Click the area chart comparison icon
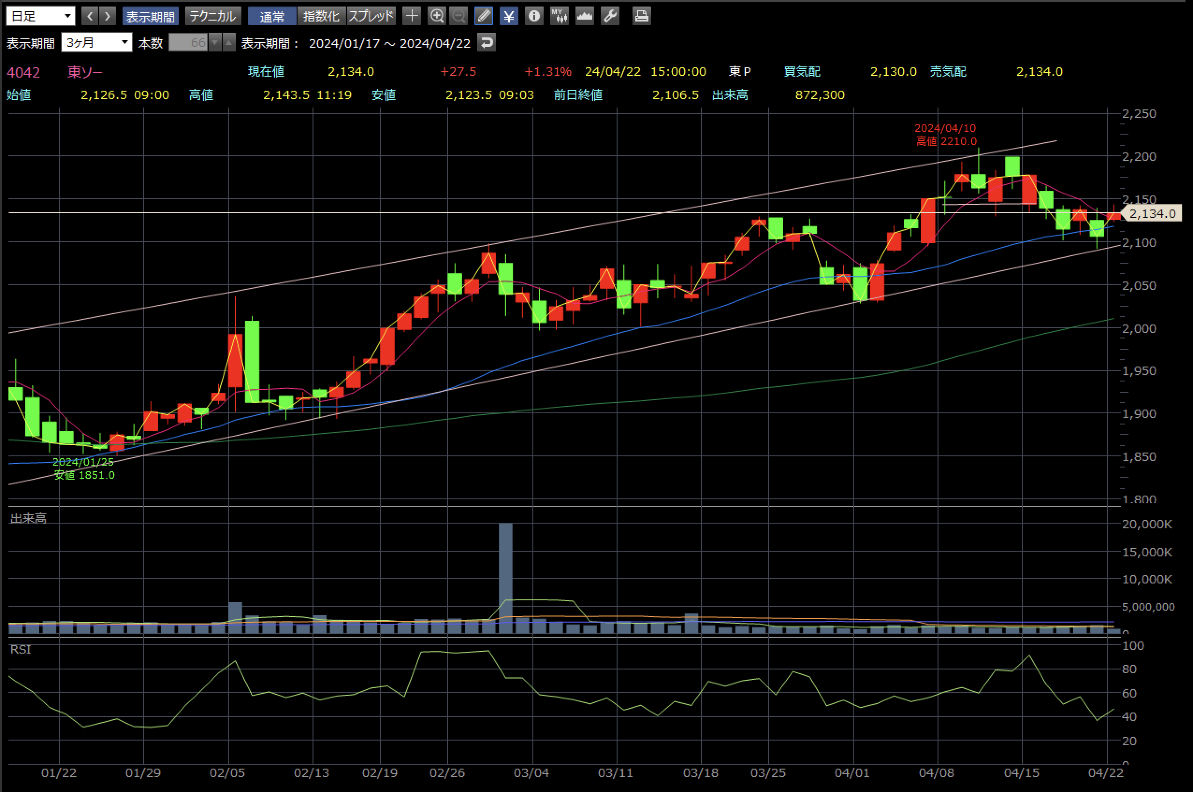 click(x=585, y=16)
